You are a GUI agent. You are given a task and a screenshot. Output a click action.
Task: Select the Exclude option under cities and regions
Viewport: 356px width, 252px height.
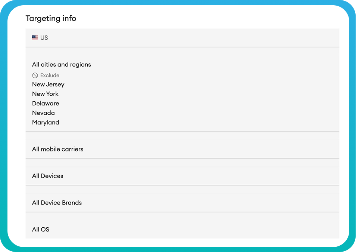click(x=46, y=75)
